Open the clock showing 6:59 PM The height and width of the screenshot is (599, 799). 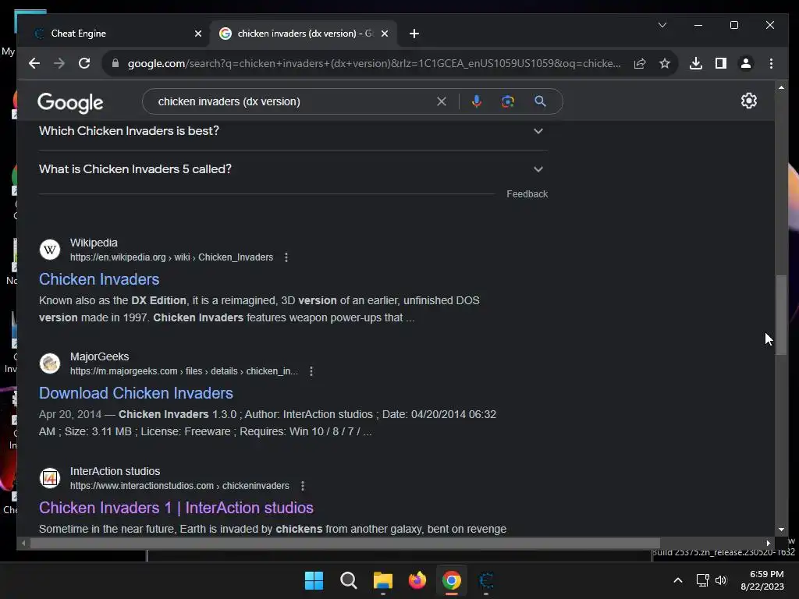click(762, 580)
